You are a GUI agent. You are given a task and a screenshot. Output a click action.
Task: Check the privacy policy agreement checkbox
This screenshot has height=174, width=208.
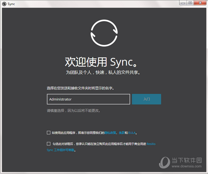click(48, 132)
